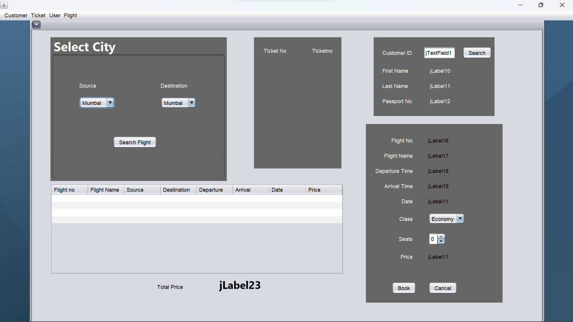This screenshot has width=573, height=322.
Task: Focus the Customer ID text field
Action: tap(439, 53)
